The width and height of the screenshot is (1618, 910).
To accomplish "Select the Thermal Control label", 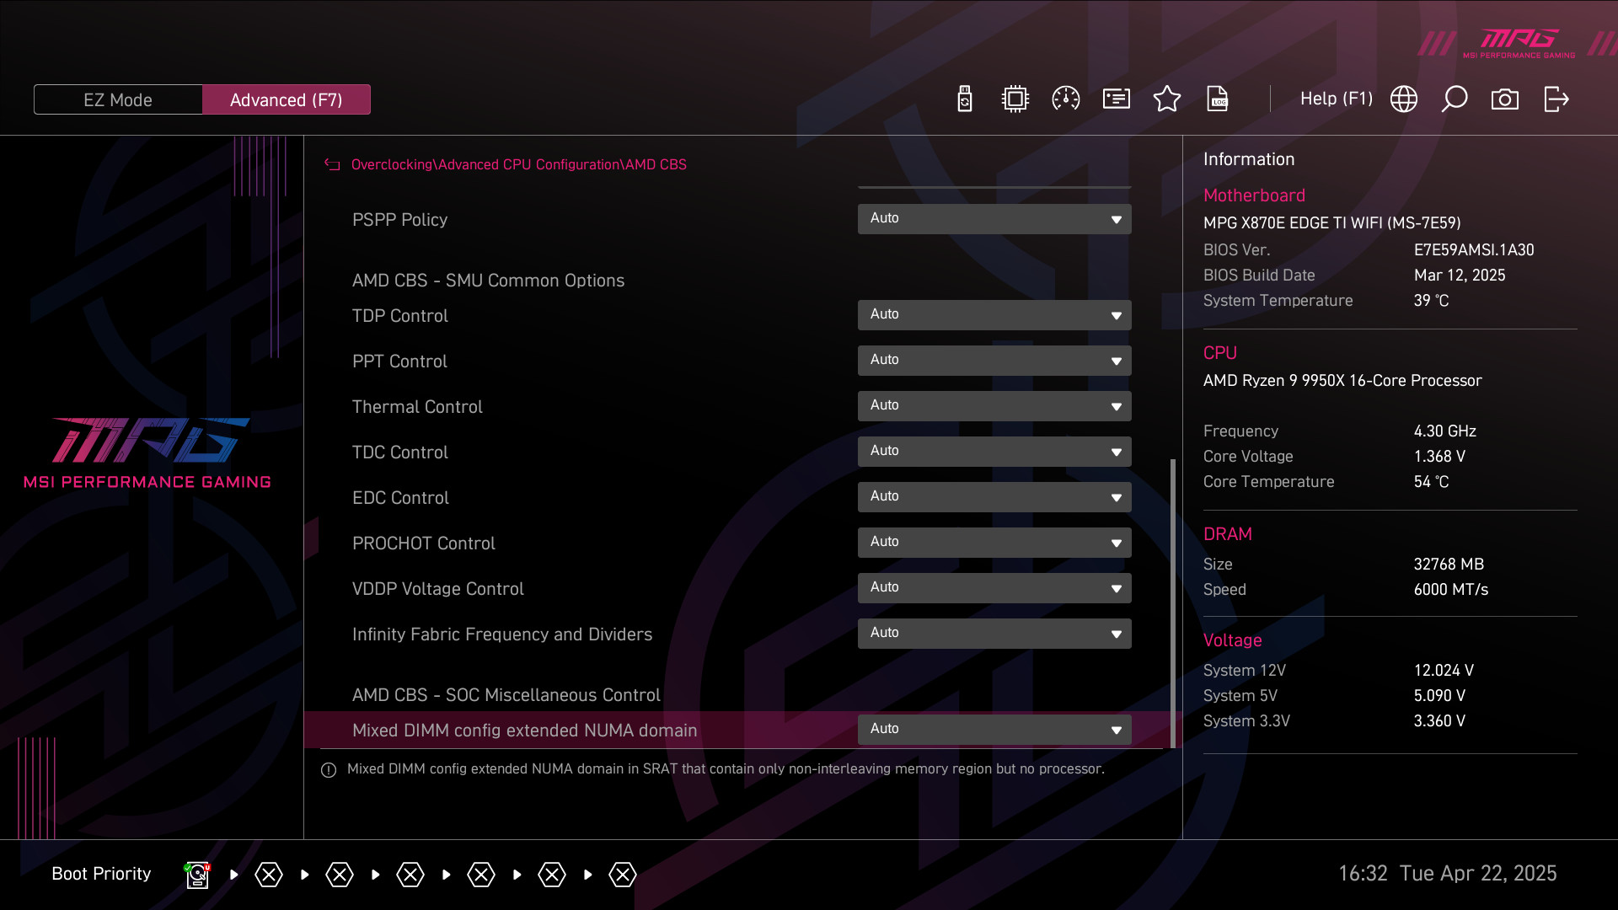I will [417, 407].
